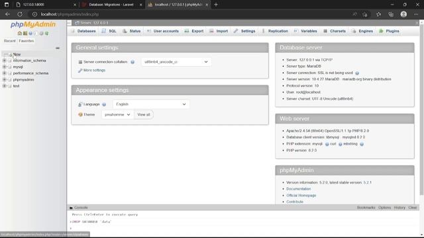Open console Options button
The image size is (424, 238).
(384, 208)
